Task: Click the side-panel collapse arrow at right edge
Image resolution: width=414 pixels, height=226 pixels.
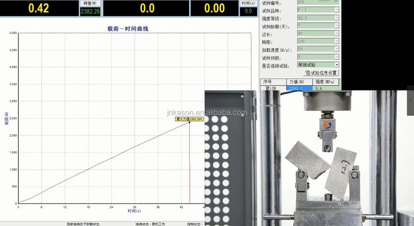Action: tap(410, 100)
